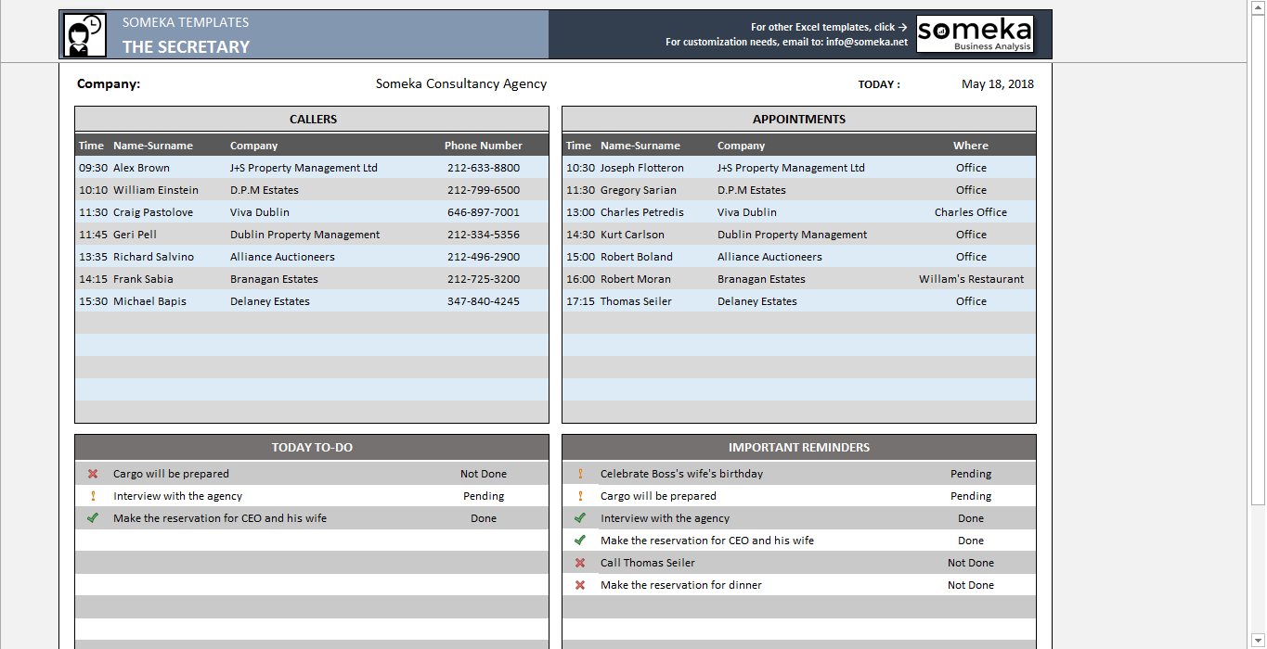Open the "For other Excel templates" link
Screen dimensions: 1267x649
click(x=829, y=26)
